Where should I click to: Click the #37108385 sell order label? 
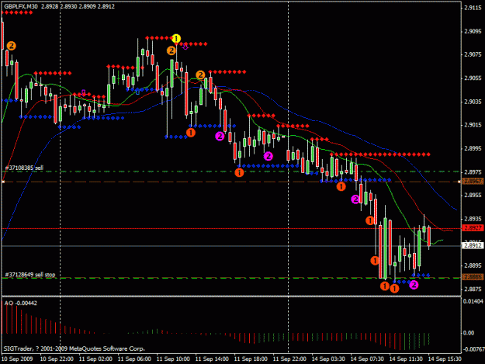pos(24,168)
